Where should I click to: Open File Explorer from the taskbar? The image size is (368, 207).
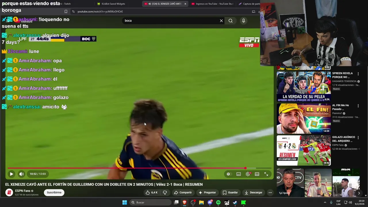coord(201,202)
